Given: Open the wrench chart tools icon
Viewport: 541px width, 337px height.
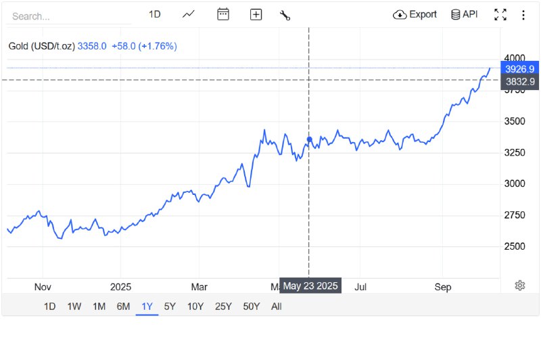Looking at the screenshot, I should [x=285, y=14].
